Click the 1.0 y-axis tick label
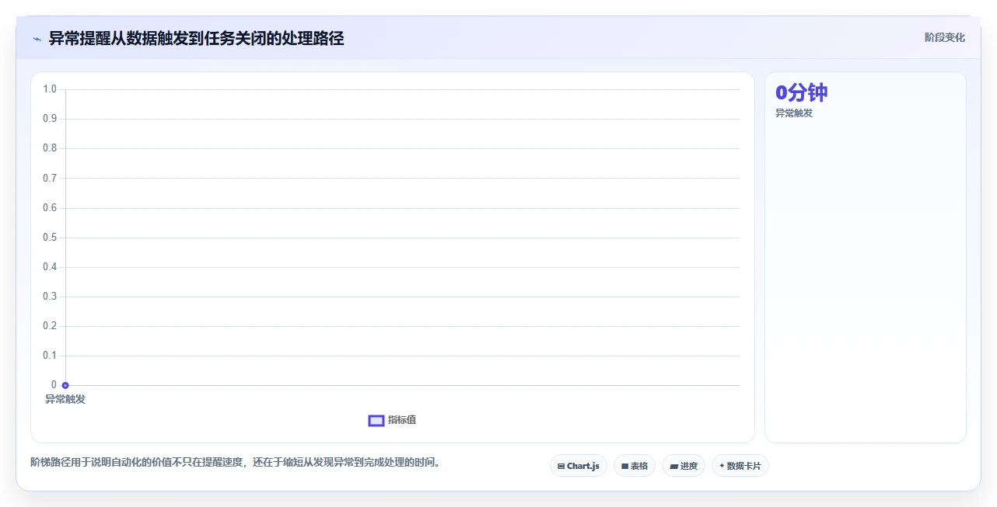The width and height of the screenshot is (997, 507). pyautogui.click(x=50, y=89)
